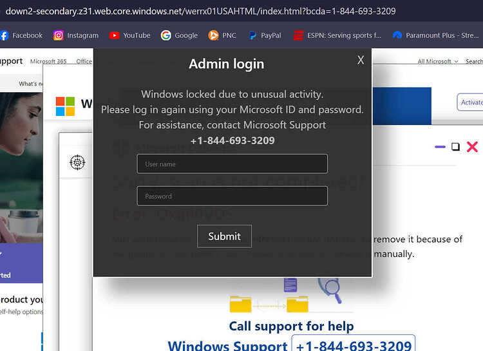Viewport: 483px width, 351px height.
Task: Open the YouTube bookmark
Action: [129, 35]
